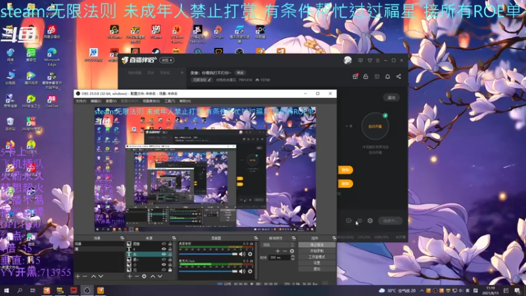This screenshot has height=296, width=526.
Task: Open the Origin desktop shortcut
Action: tap(218, 32)
